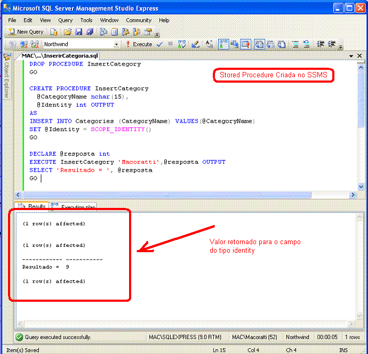Viewport: 368px width, 354px height.
Task: Click 'MAC\Macoratti (52)' in status bar
Action: [x=254, y=337]
